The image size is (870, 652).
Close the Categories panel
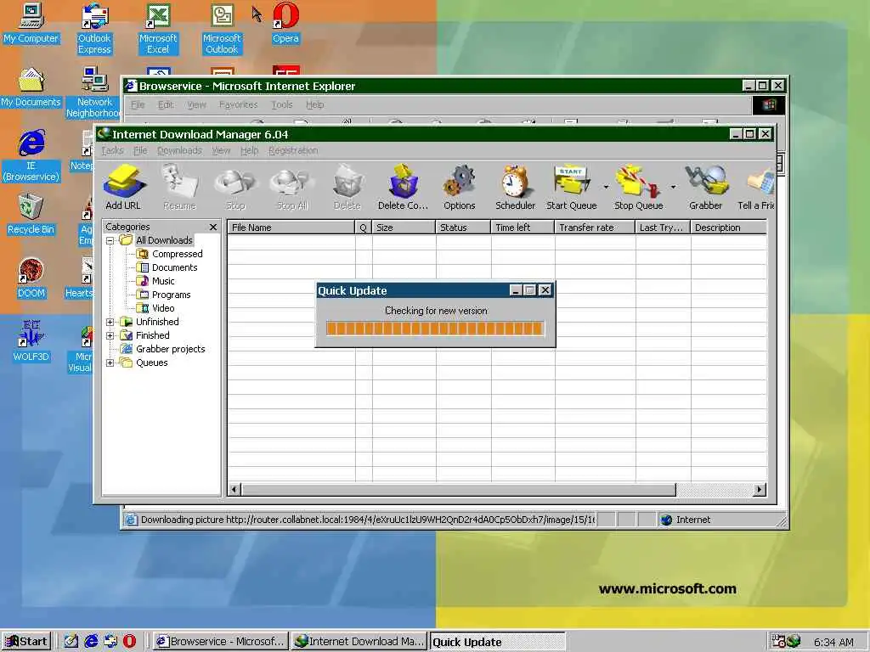[213, 227]
